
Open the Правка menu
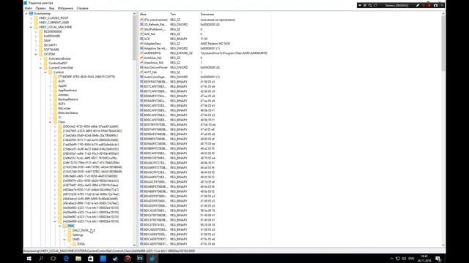41,8
